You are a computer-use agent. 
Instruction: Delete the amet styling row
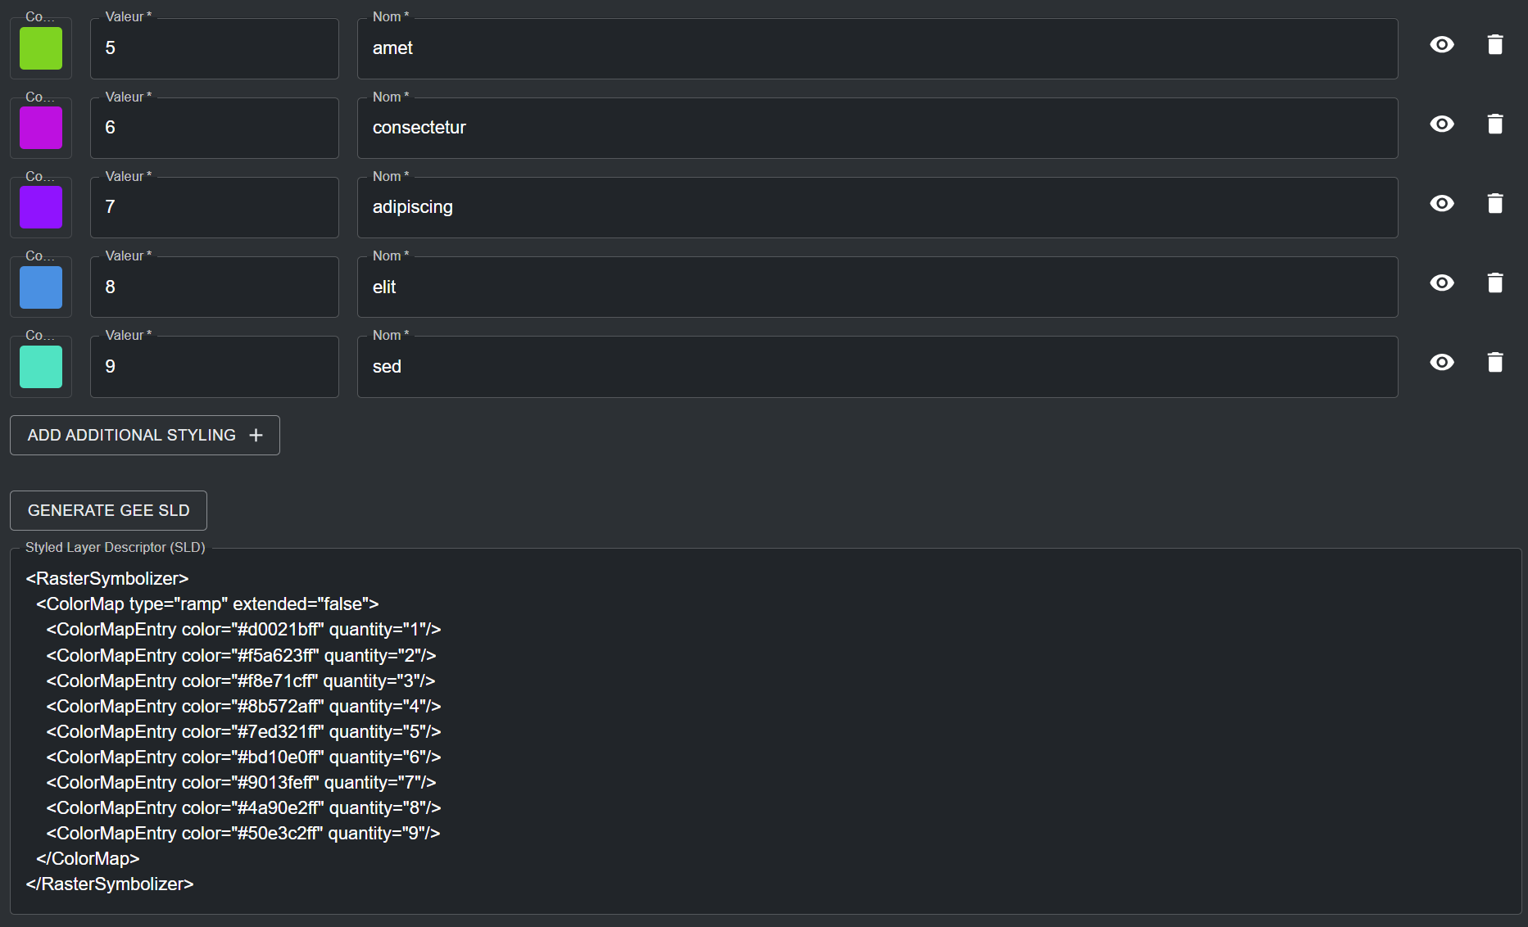coord(1494,45)
